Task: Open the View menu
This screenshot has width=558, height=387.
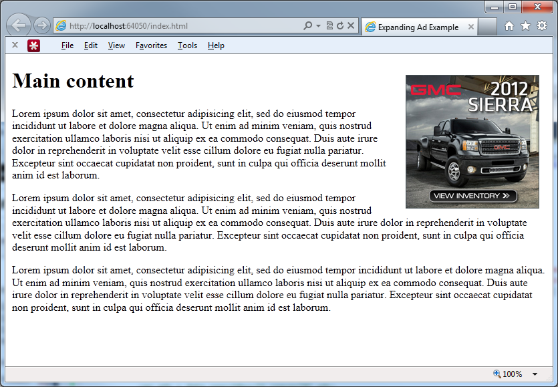Action: coord(116,45)
